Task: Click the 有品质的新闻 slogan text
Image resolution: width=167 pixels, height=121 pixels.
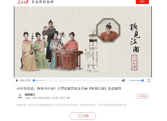Action: [x=43, y=2]
